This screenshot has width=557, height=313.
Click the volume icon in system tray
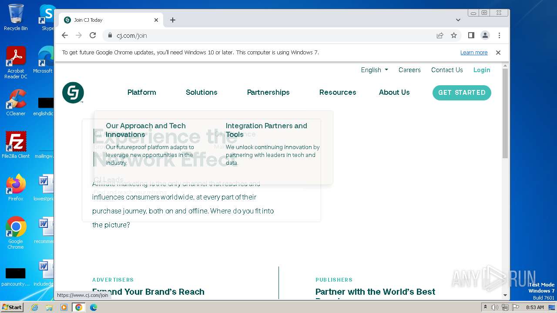[495, 307]
